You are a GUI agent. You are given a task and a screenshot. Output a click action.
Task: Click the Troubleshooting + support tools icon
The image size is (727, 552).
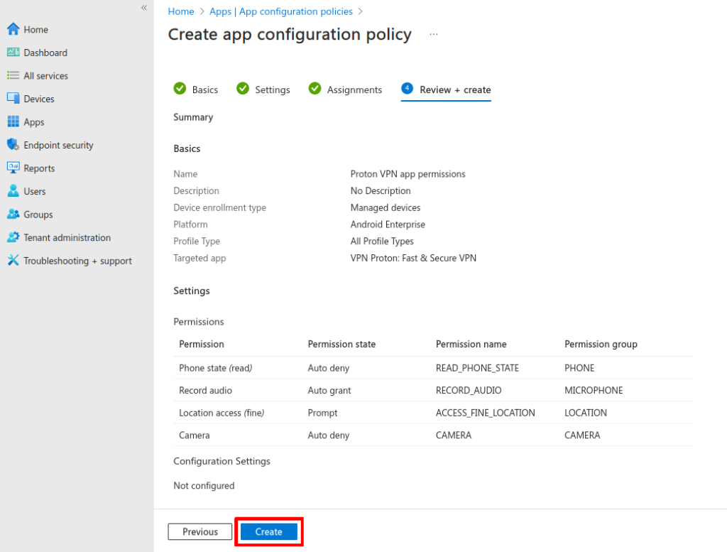point(13,260)
